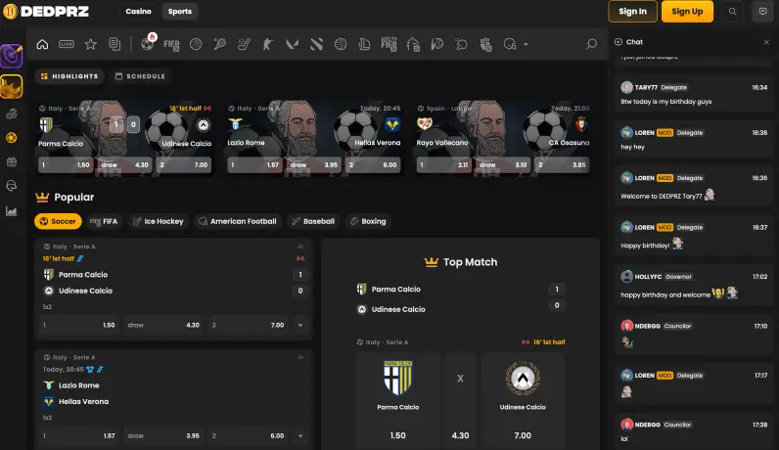Click the Sign In button
Screen dimensions: 779x450
(632, 12)
